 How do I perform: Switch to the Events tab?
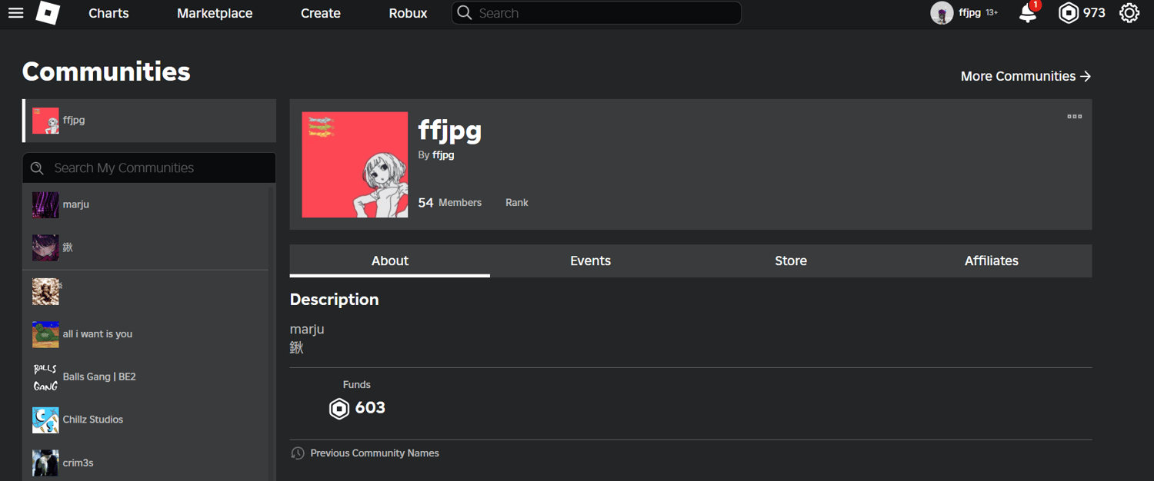tap(590, 261)
